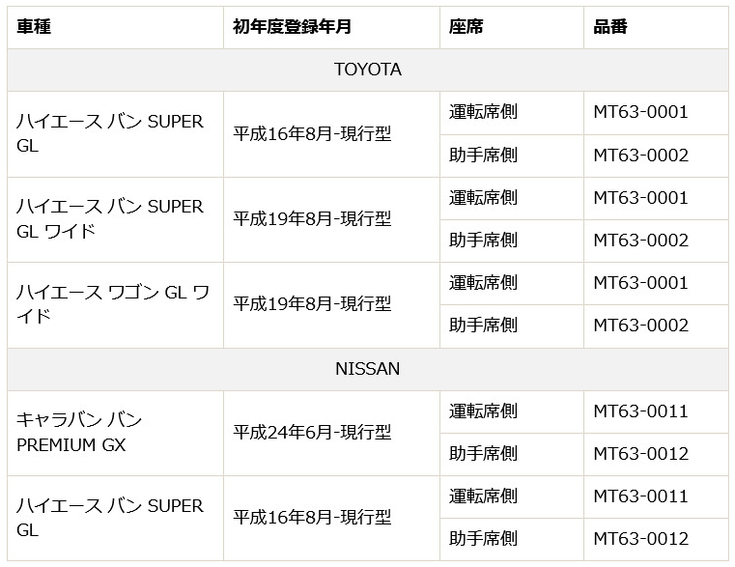
Task: Click the NISSAN section heading row
Action: click(x=367, y=369)
